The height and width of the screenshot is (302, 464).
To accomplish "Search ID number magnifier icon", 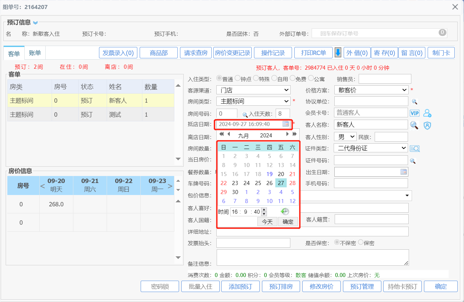I will click(x=413, y=161).
